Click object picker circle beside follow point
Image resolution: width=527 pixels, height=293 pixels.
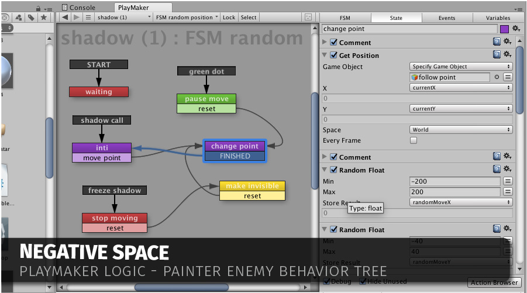click(x=497, y=77)
